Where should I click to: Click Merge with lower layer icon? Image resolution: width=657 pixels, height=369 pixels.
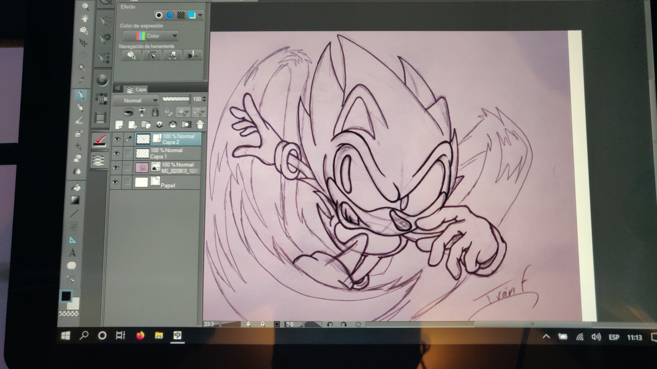pyautogui.click(x=173, y=125)
